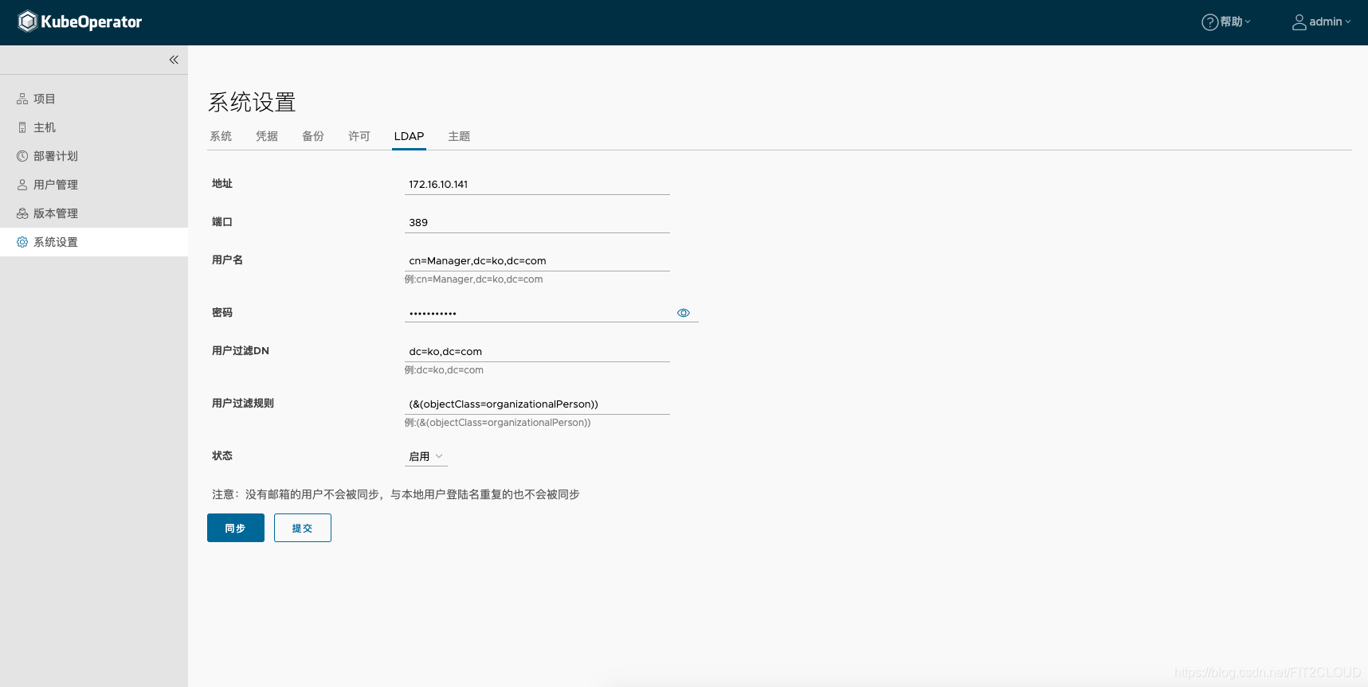The image size is (1368, 687).
Task: Click the 用户过滤DN label
Action: [241, 351]
